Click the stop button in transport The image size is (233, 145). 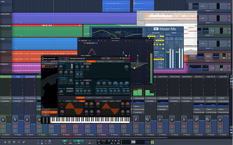(79, 141)
